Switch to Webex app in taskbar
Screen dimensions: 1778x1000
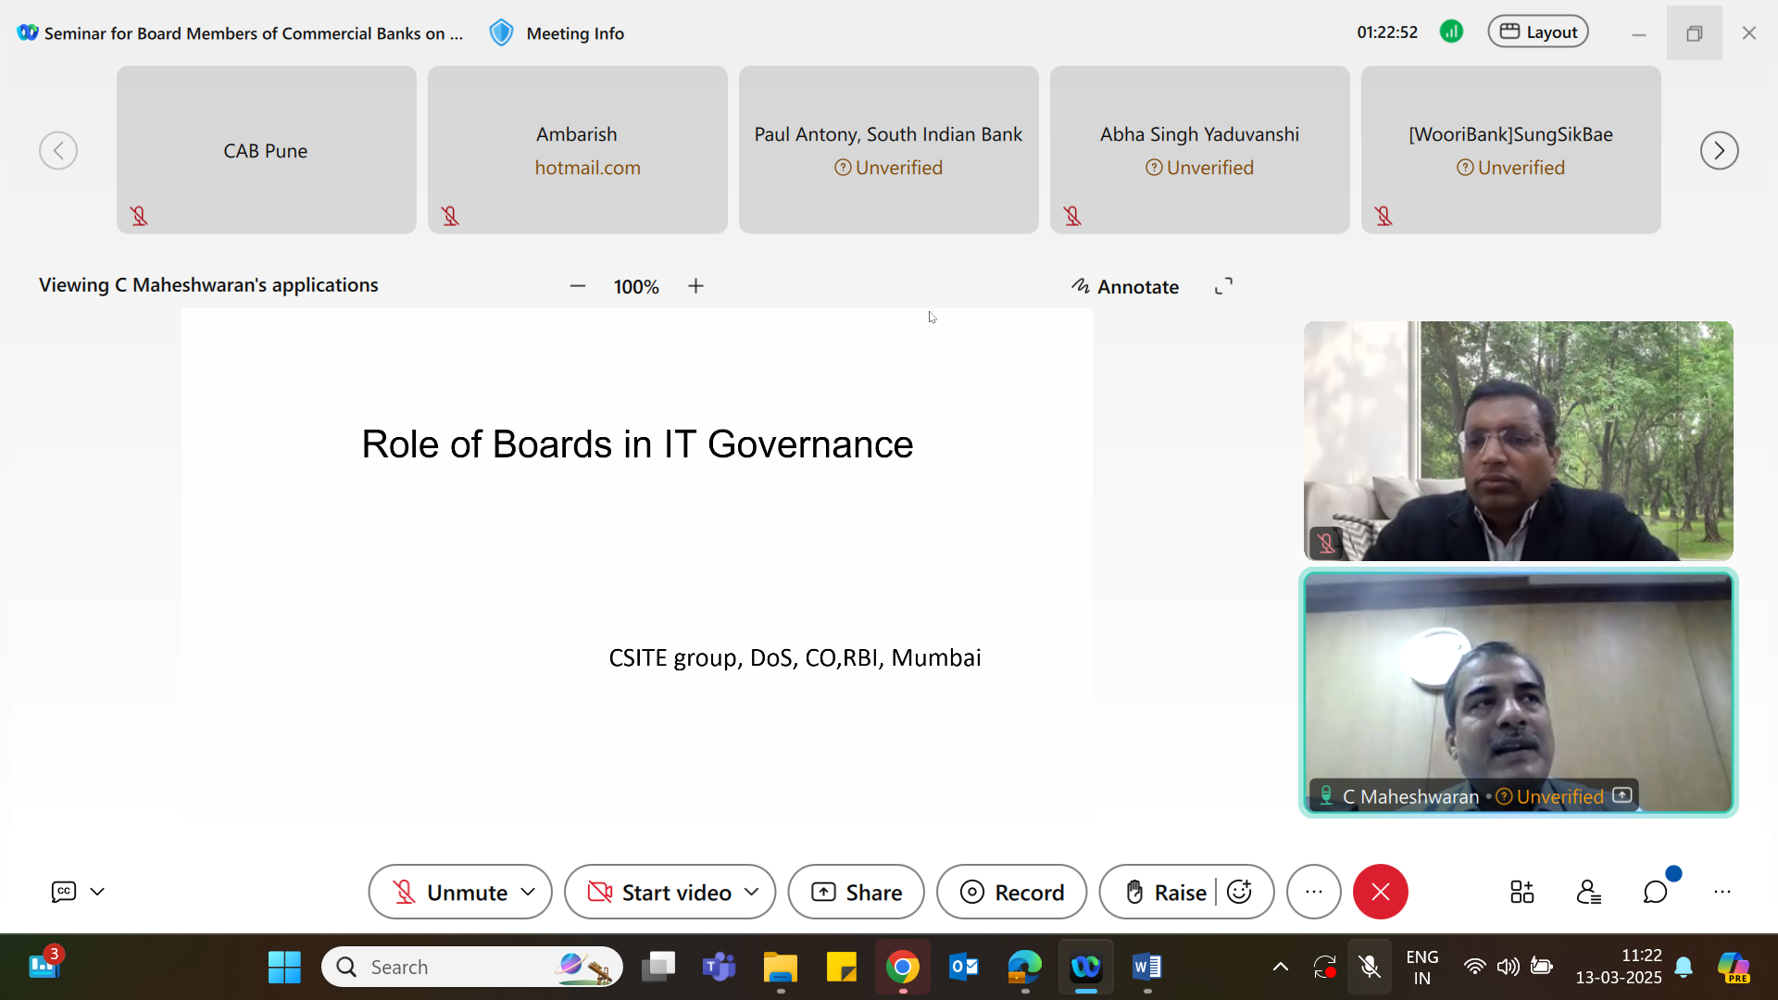[1086, 967]
